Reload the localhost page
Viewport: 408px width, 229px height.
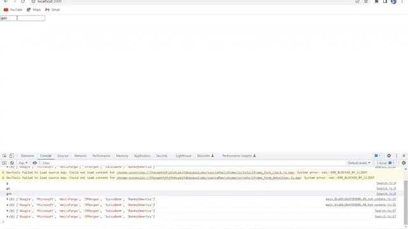point(23,1)
